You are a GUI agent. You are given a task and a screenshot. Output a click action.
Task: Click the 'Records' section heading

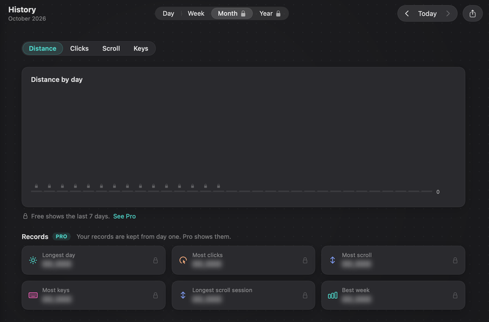click(x=35, y=236)
